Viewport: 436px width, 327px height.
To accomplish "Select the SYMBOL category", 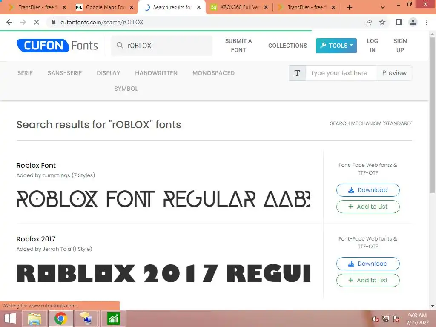I will tap(126, 89).
